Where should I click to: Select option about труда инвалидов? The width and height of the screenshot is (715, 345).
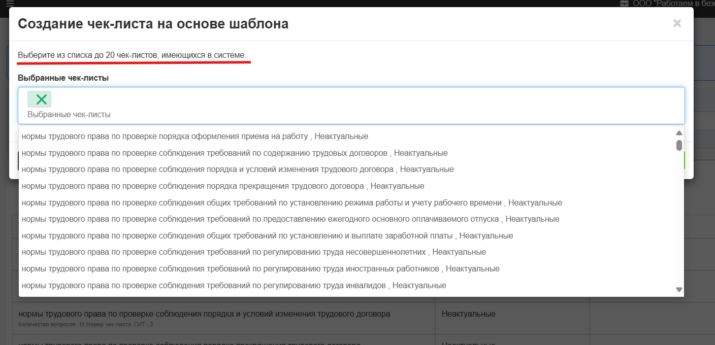(347, 285)
